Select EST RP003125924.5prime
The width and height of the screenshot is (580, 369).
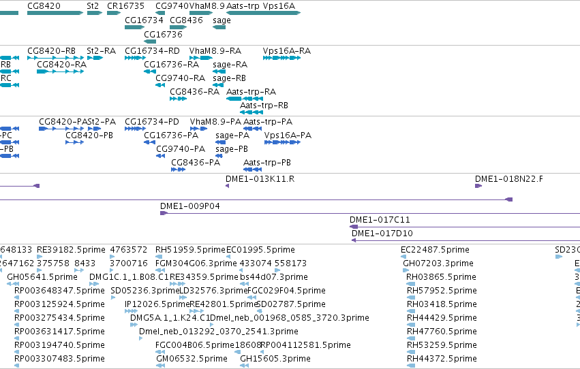tap(16, 311)
